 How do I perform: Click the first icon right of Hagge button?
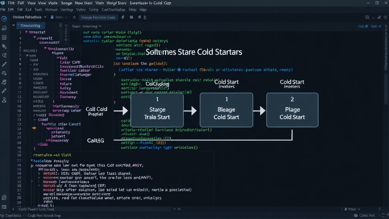123,17
